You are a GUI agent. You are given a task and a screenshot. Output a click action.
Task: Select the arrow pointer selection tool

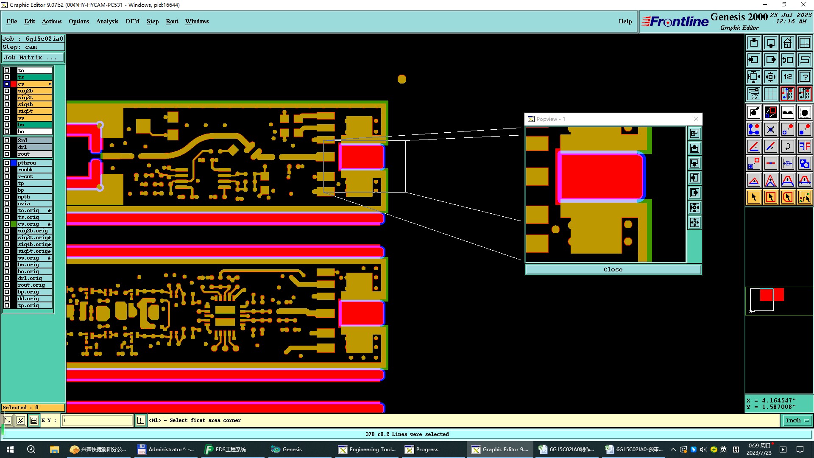(x=754, y=197)
